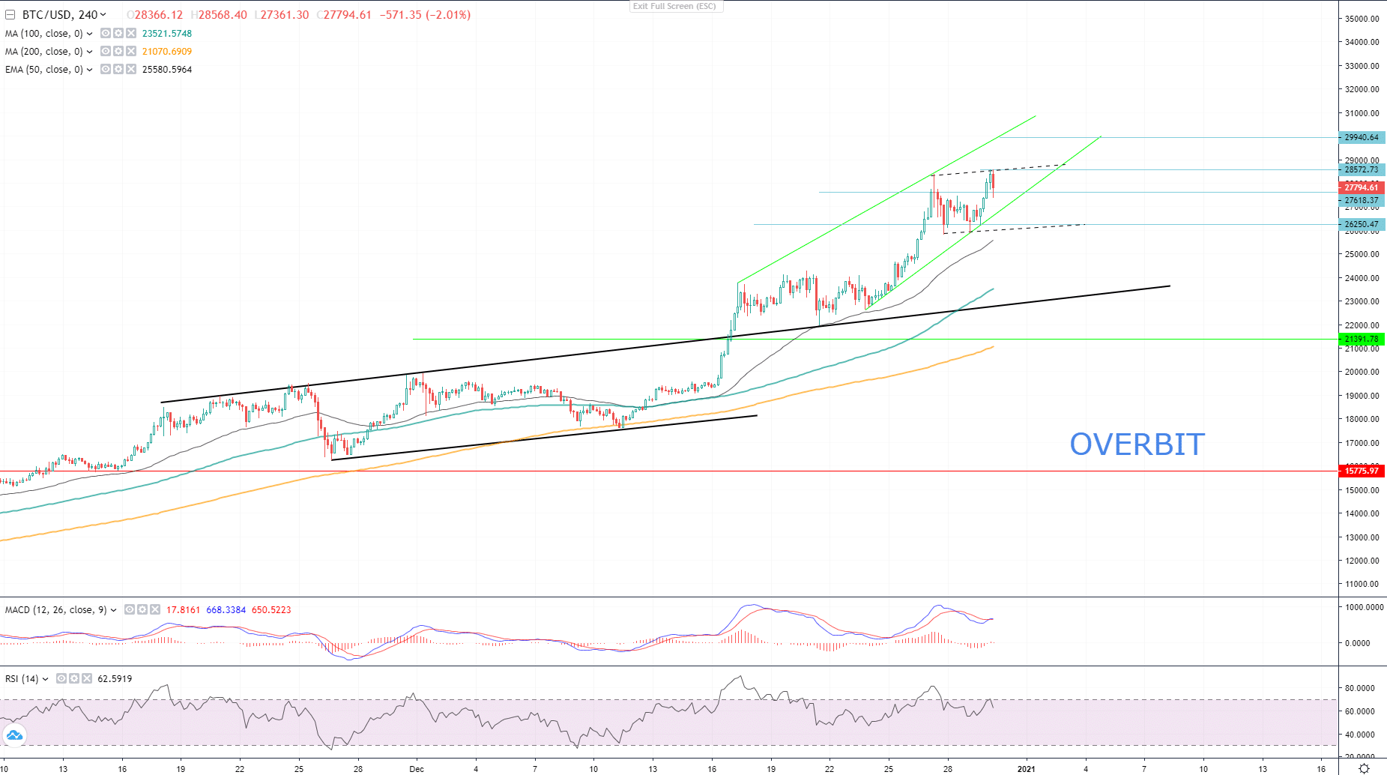Image resolution: width=1387 pixels, height=775 pixels.
Task: Click the RSI value 62.5919
Action: pos(115,679)
